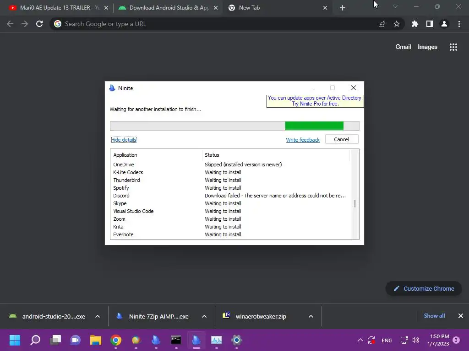
Task: Open Command Prompt taskbar icon
Action: 176,340
